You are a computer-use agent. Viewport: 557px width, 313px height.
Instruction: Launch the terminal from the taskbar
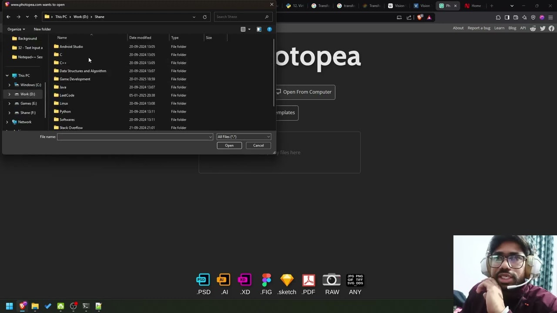coord(86,306)
